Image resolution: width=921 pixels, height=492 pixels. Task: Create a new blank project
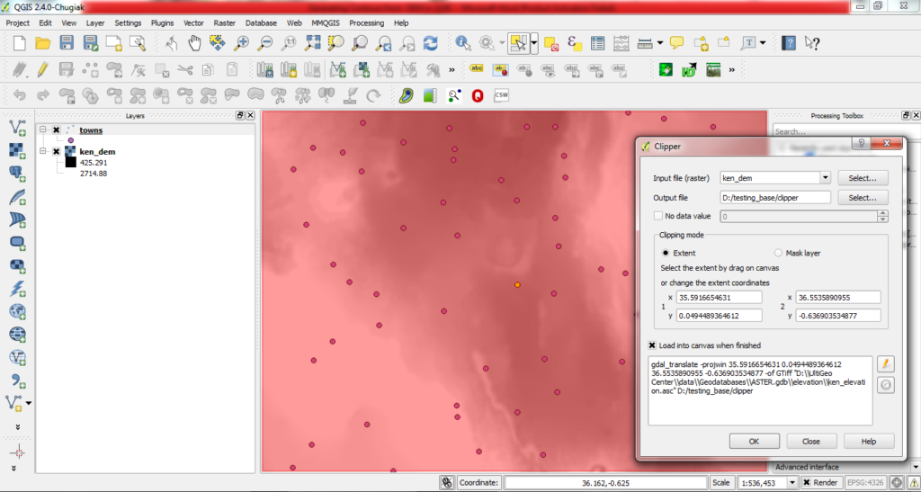[20, 43]
